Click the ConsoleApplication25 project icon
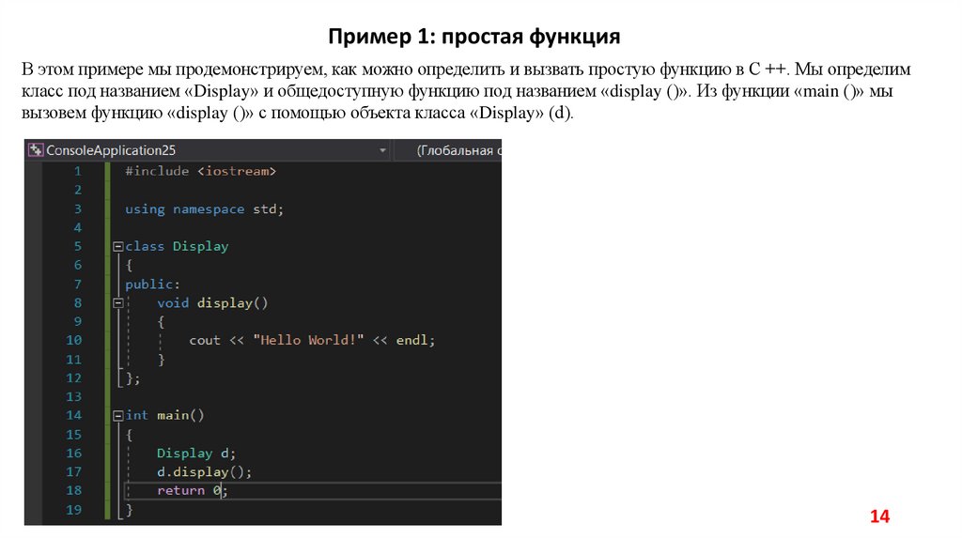962x539 pixels. click(36, 150)
